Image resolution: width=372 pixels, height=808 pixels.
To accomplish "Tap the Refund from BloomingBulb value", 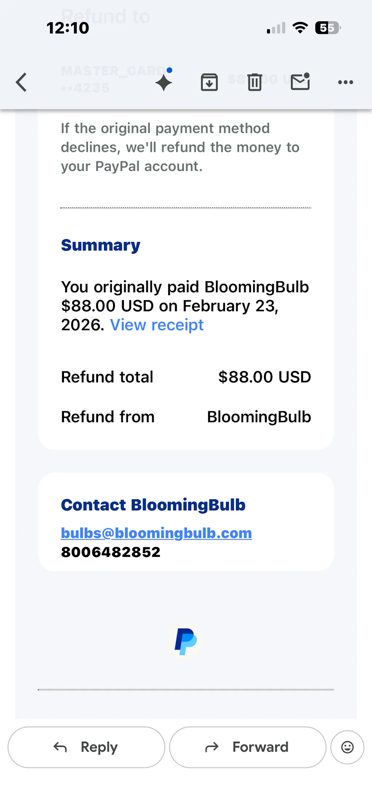I will [259, 417].
